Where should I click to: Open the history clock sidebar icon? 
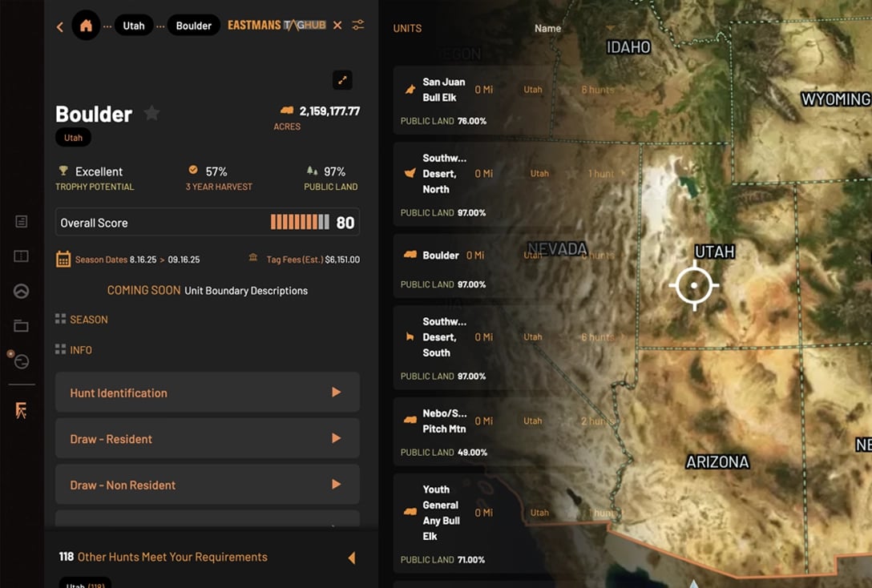click(21, 362)
